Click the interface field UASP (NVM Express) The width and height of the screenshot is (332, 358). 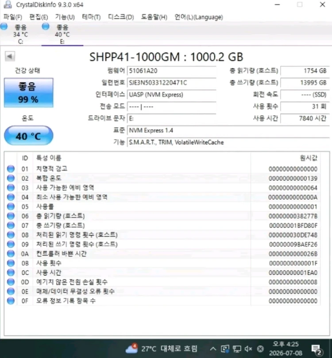tap(171, 95)
